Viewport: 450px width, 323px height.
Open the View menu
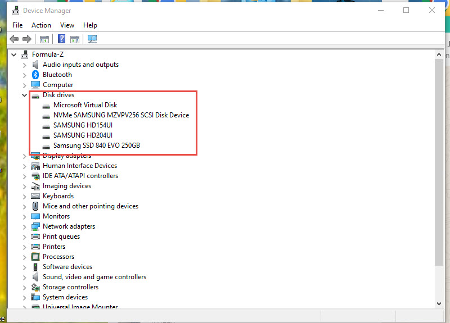click(67, 25)
